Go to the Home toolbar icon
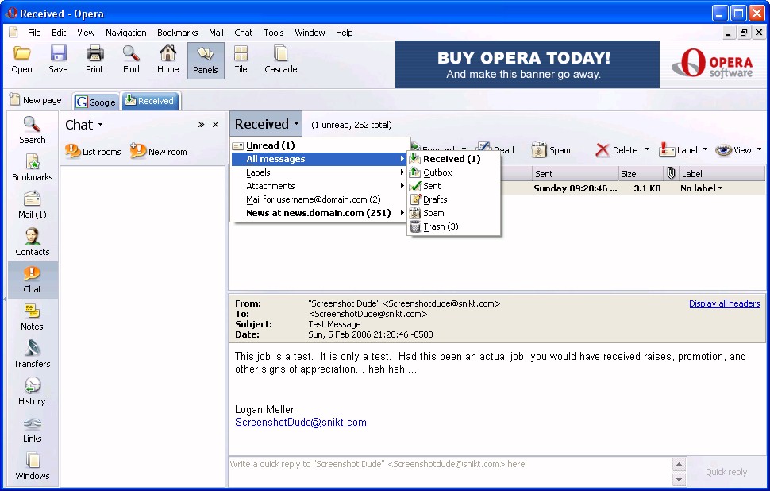 tap(167, 53)
